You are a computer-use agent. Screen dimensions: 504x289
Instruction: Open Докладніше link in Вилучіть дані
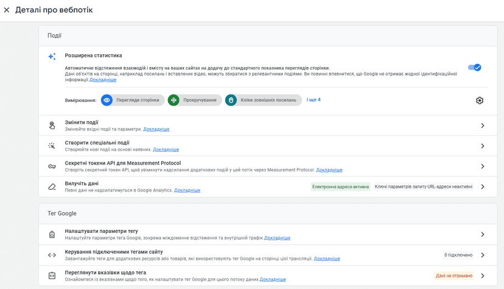187,190
